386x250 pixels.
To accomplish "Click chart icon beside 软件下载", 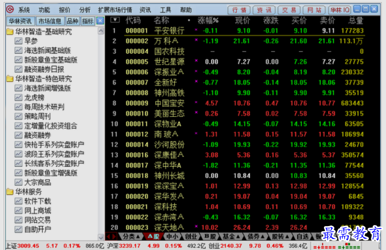I will (x=18, y=202).
